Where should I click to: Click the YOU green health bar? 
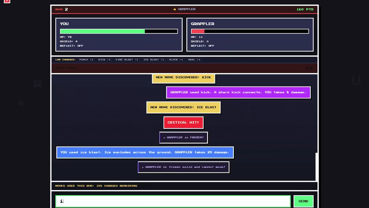[x=119, y=31]
